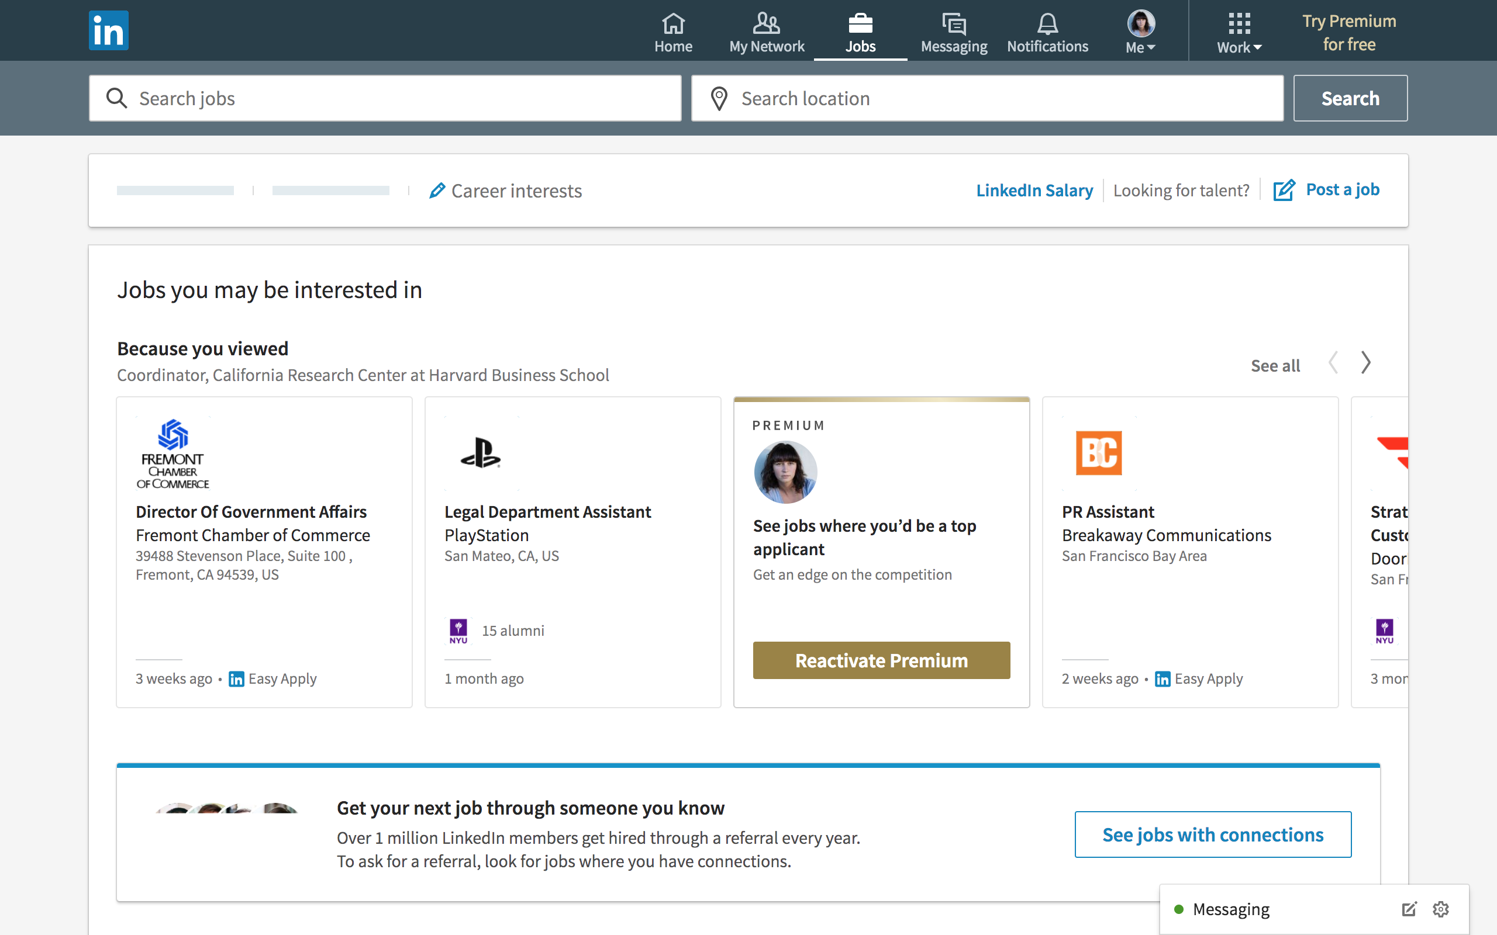This screenshot has height=935, width=1497.
Task: Click the Search button
Action: 1350,98
